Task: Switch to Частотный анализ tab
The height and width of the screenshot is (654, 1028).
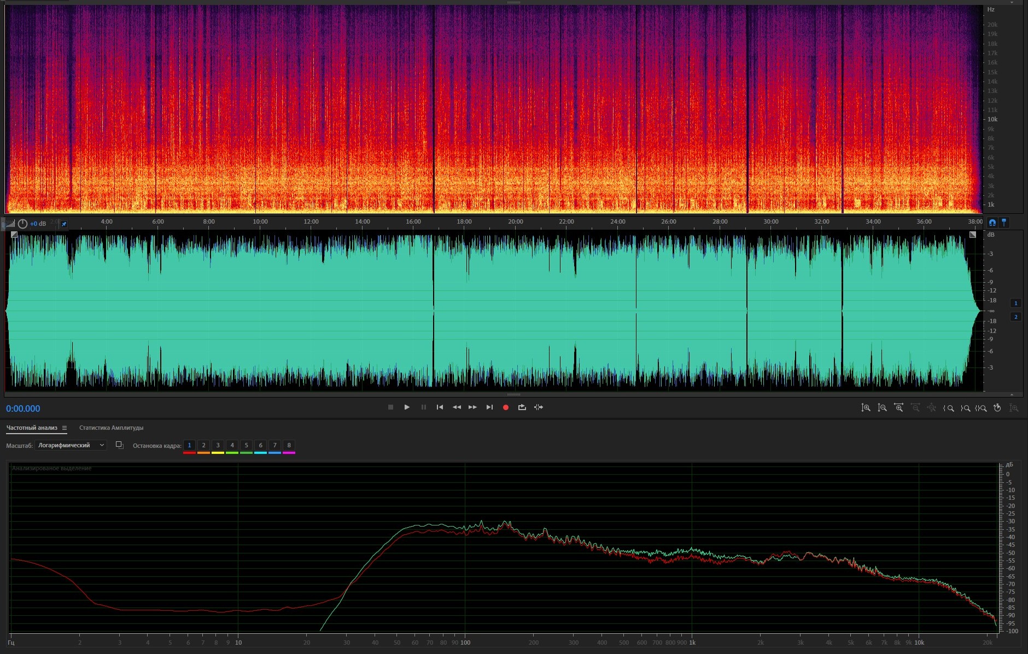Action: click(32, 428)
